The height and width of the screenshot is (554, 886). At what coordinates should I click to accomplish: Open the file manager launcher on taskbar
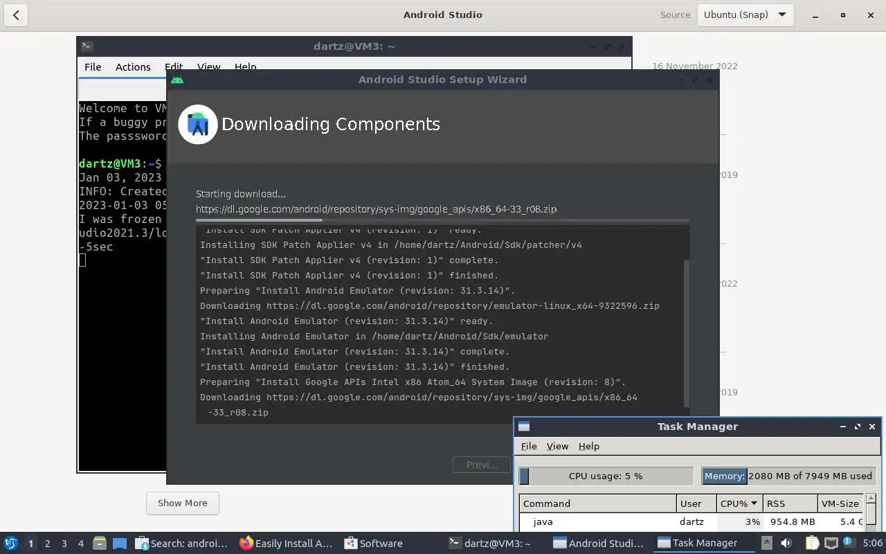(x=100, y=544)
